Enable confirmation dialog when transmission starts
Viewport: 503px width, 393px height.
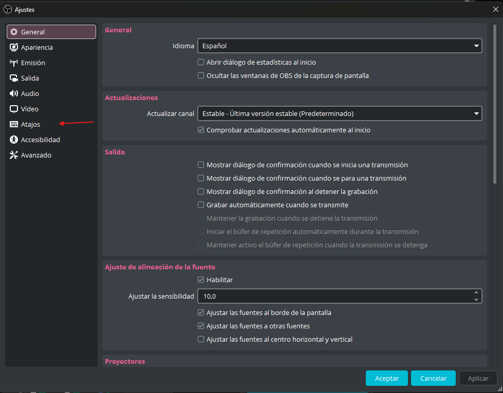pyautogui.click(x=201, y=165)
